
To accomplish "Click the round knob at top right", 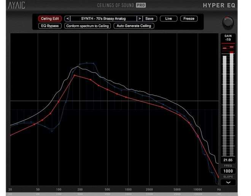I will pos(228,23).
